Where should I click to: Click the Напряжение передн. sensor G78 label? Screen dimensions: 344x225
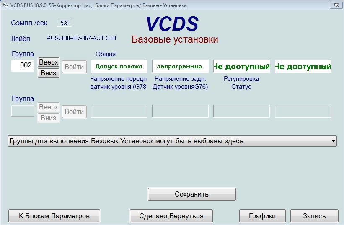[119, 83]
